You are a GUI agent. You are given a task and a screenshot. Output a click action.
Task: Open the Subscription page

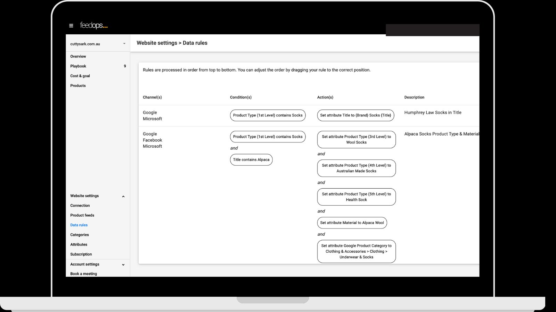(x=81, y=254)
